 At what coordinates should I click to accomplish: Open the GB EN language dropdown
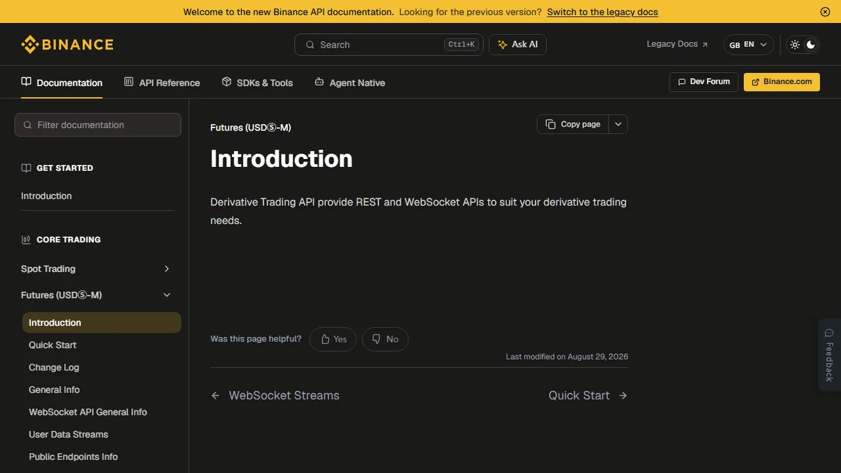(x=748, y=45)
